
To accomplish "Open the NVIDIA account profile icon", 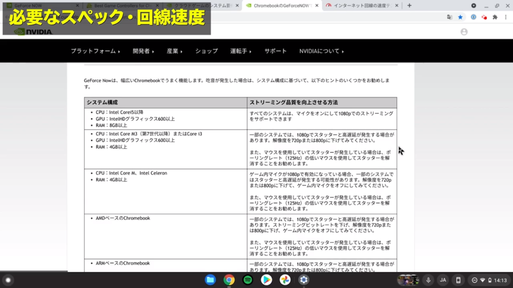I will point(464,32).
